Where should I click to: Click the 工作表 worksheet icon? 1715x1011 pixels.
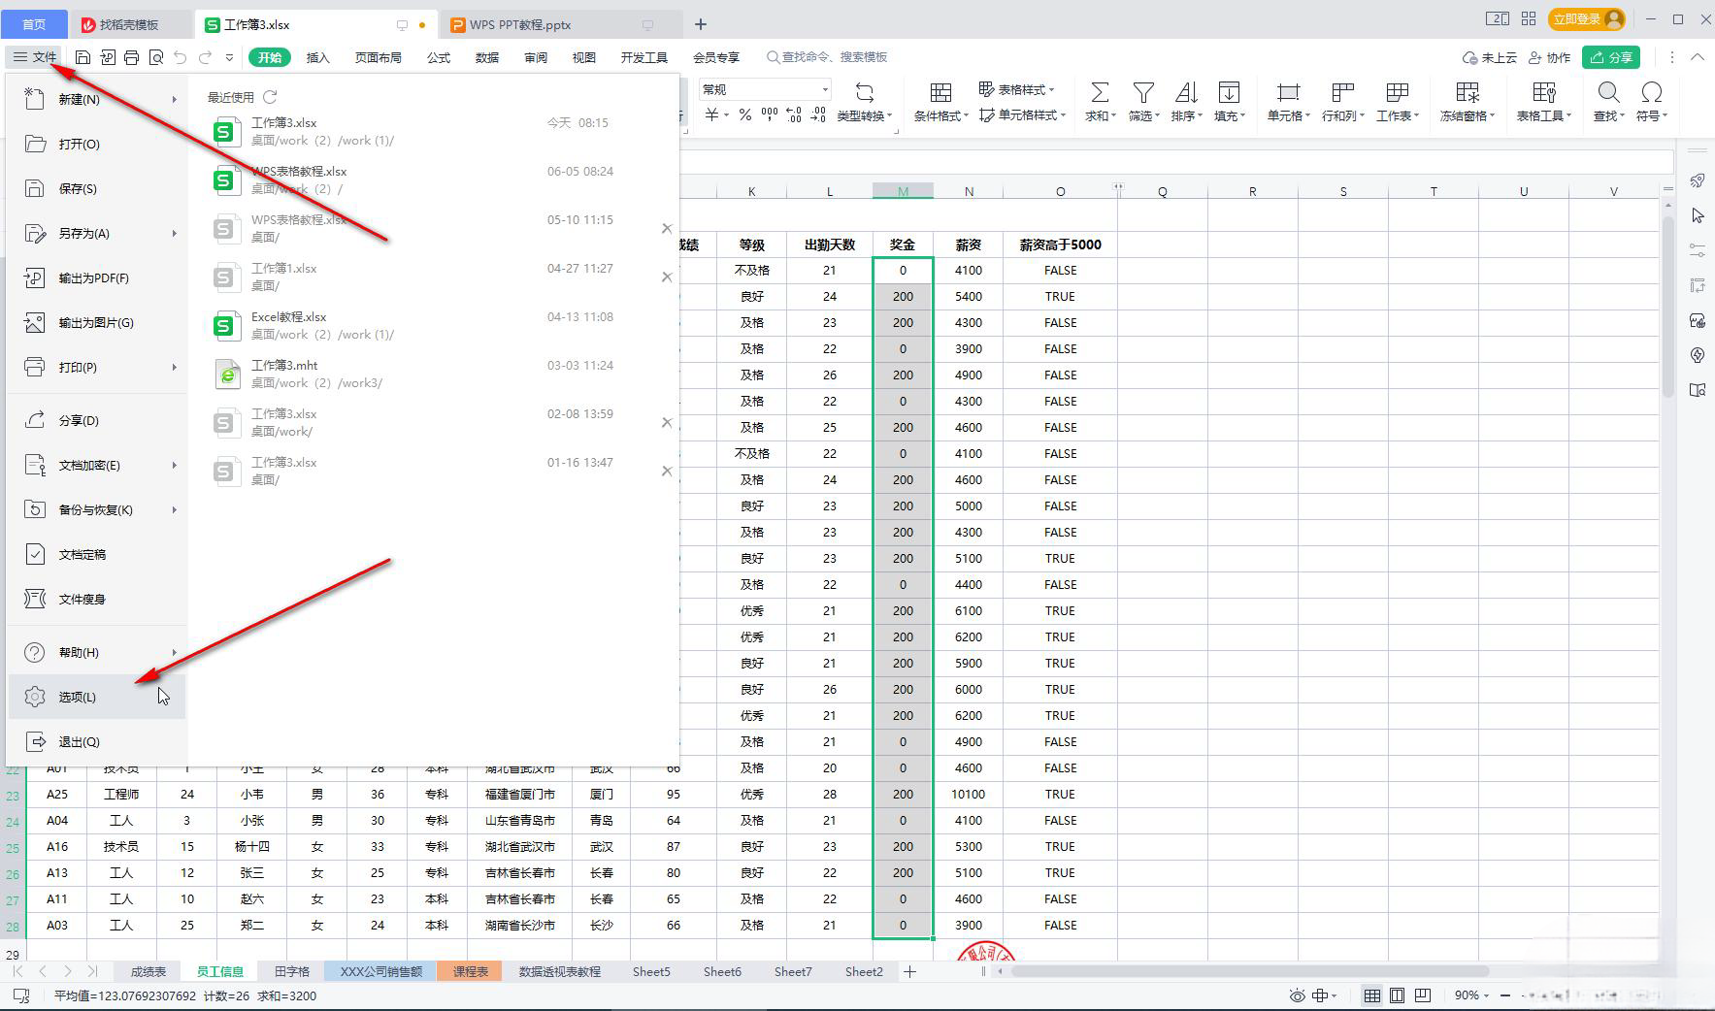coord(1398,92)
